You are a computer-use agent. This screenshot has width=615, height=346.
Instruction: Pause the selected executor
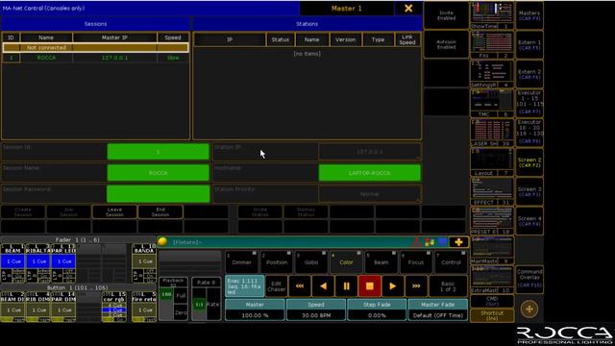[346, 286]
